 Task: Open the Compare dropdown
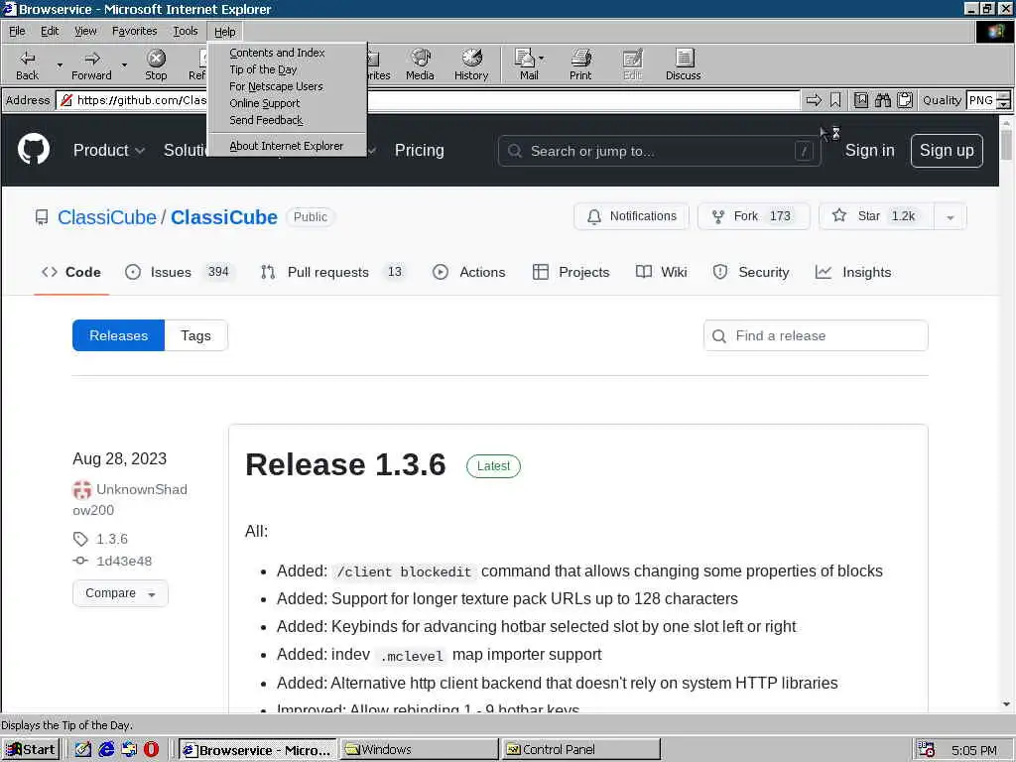pos(120,593)
